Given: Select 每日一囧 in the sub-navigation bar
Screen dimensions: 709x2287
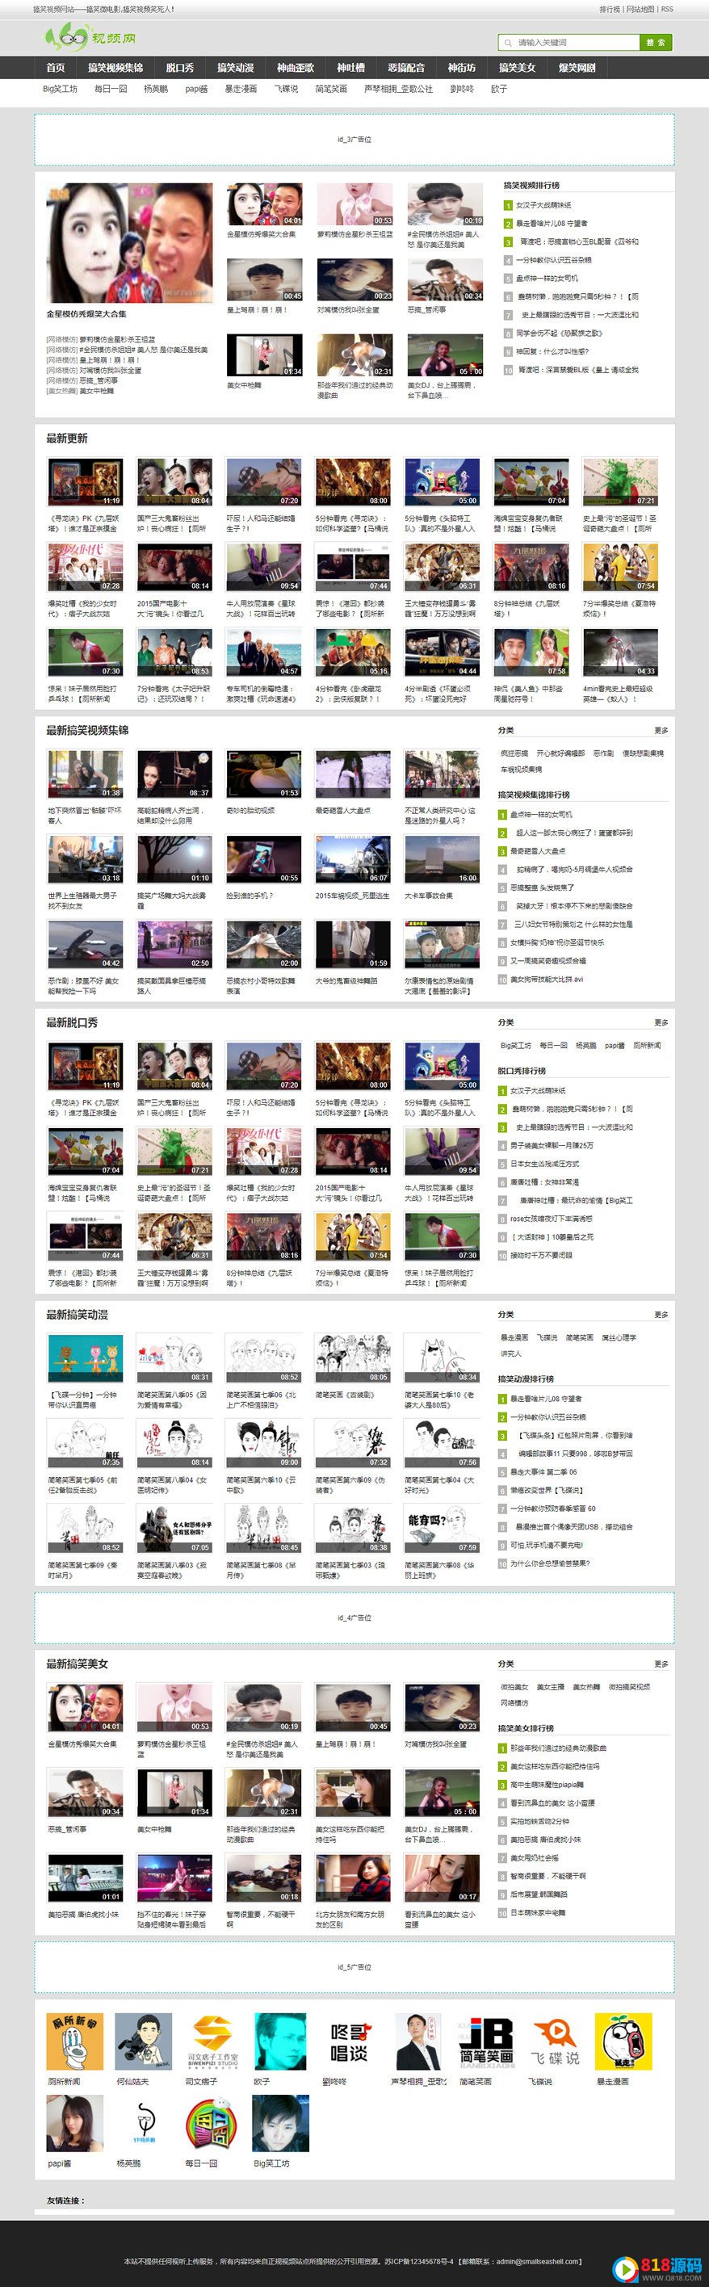Looking at the screenshot, I should 111,90.
